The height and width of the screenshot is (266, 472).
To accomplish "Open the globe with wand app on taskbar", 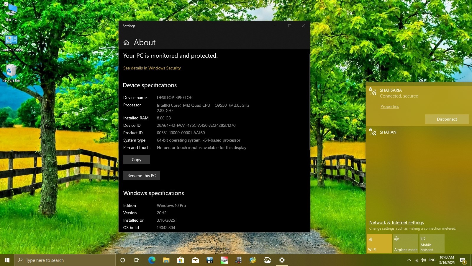I will [x=253, y=260].
